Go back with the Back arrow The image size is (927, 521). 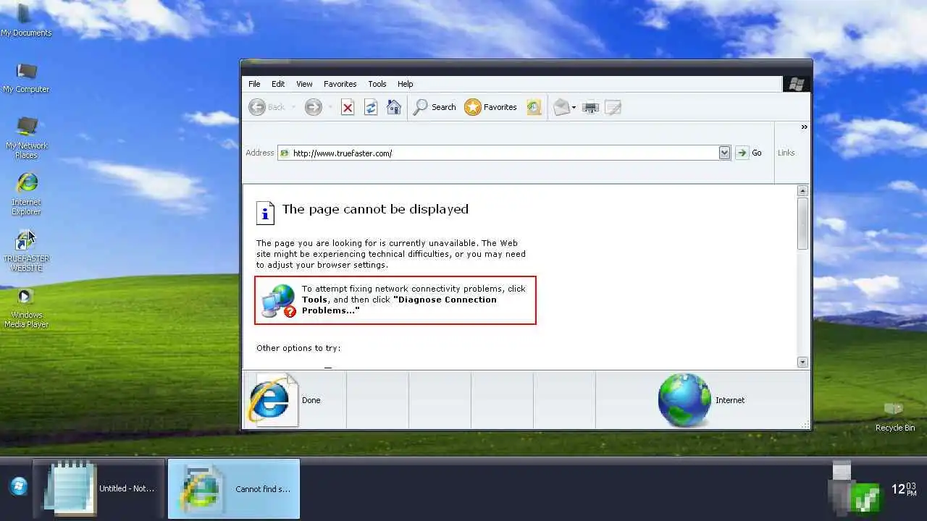267,107
